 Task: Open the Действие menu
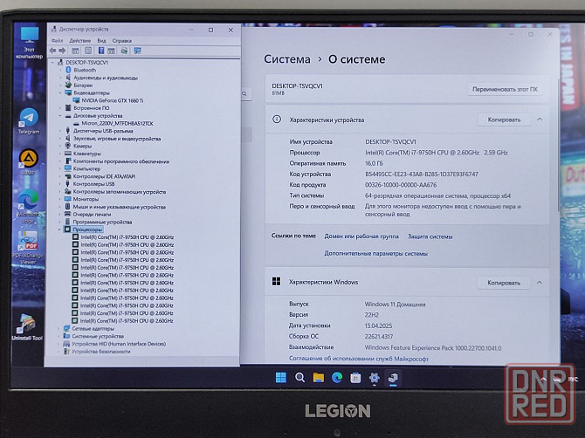point(79,40)
